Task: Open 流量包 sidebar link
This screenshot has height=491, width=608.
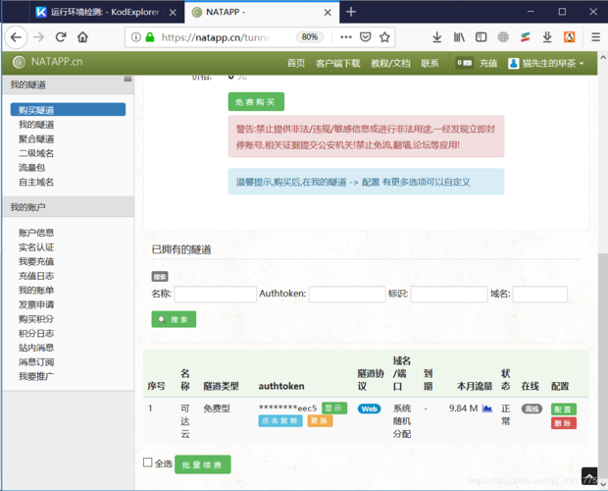Action: [x=31, y=168]
